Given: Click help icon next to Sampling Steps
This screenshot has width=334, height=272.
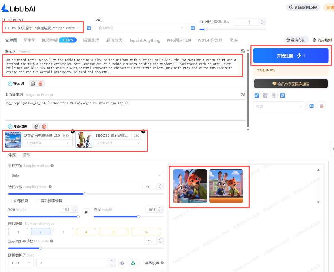Looking at the screenshot, I should pos(50,186).
